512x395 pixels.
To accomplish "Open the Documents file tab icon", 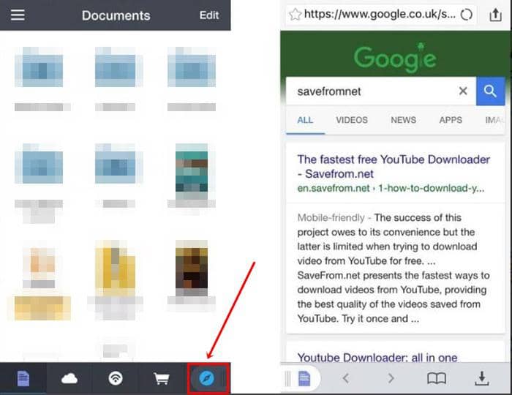I will pos(23,378).
